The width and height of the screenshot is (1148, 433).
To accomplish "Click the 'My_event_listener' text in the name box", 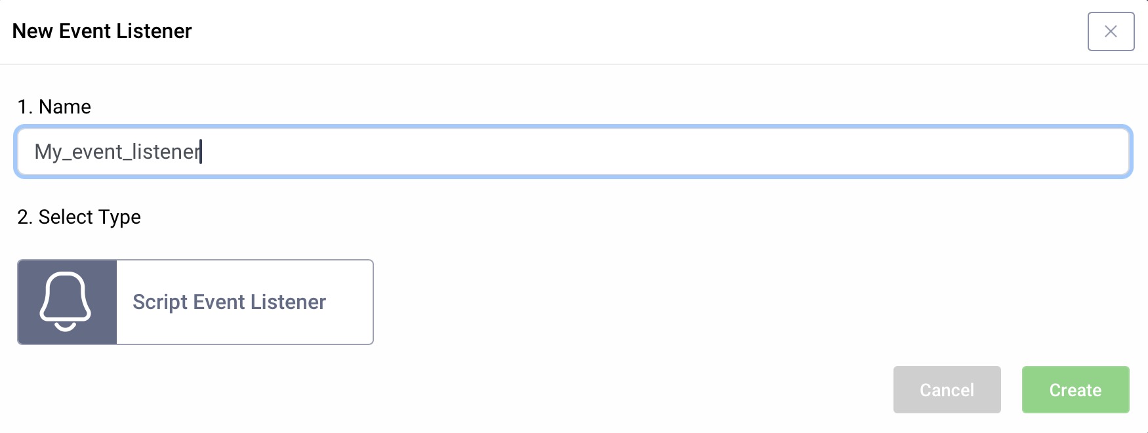I will [x=117, y=152].
